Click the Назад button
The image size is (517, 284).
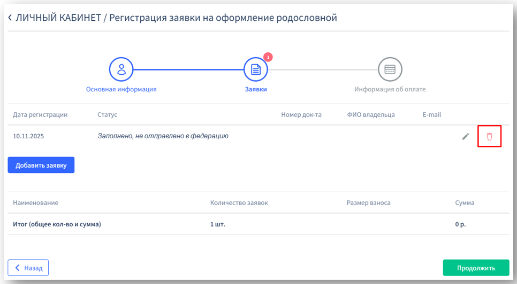(x=28, y=267)
